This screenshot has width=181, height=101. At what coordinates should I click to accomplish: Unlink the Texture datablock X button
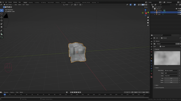coord(180,44)
